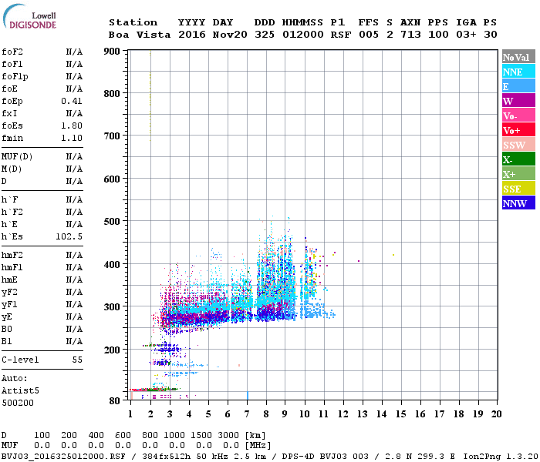Screen dimensions: 540x462
Task: Select the NNE cyan legend swatch
Action: tap(518, 72)
